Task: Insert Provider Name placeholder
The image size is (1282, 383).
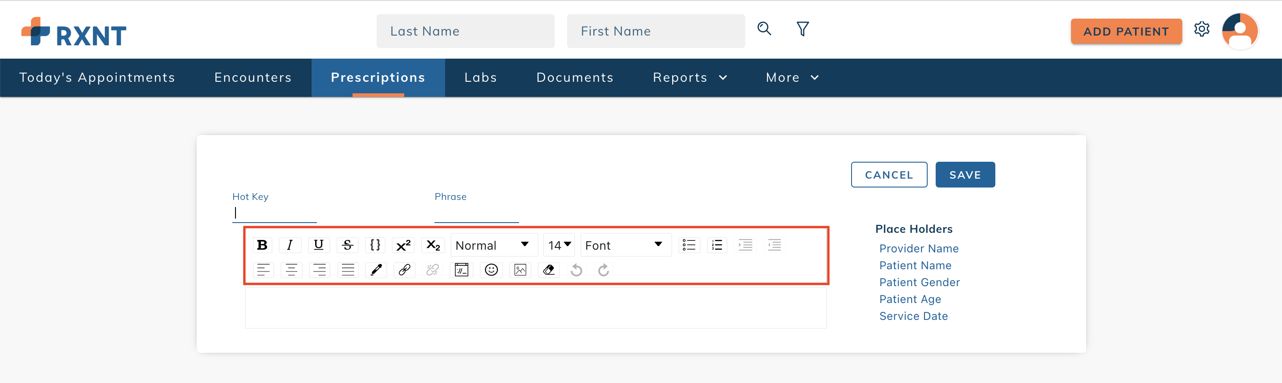Action: [919, 248]
